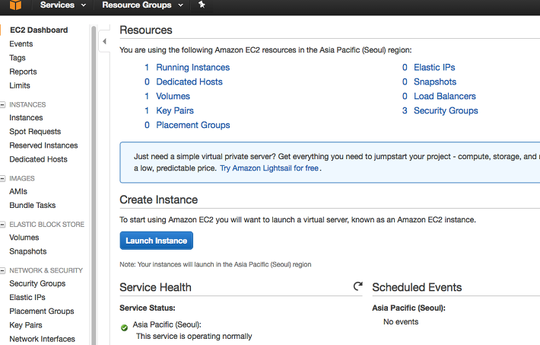Viewport: 540px width, 345px height.
Task: Collapse the sidebar with the left arrow
Action: (104, 41)
